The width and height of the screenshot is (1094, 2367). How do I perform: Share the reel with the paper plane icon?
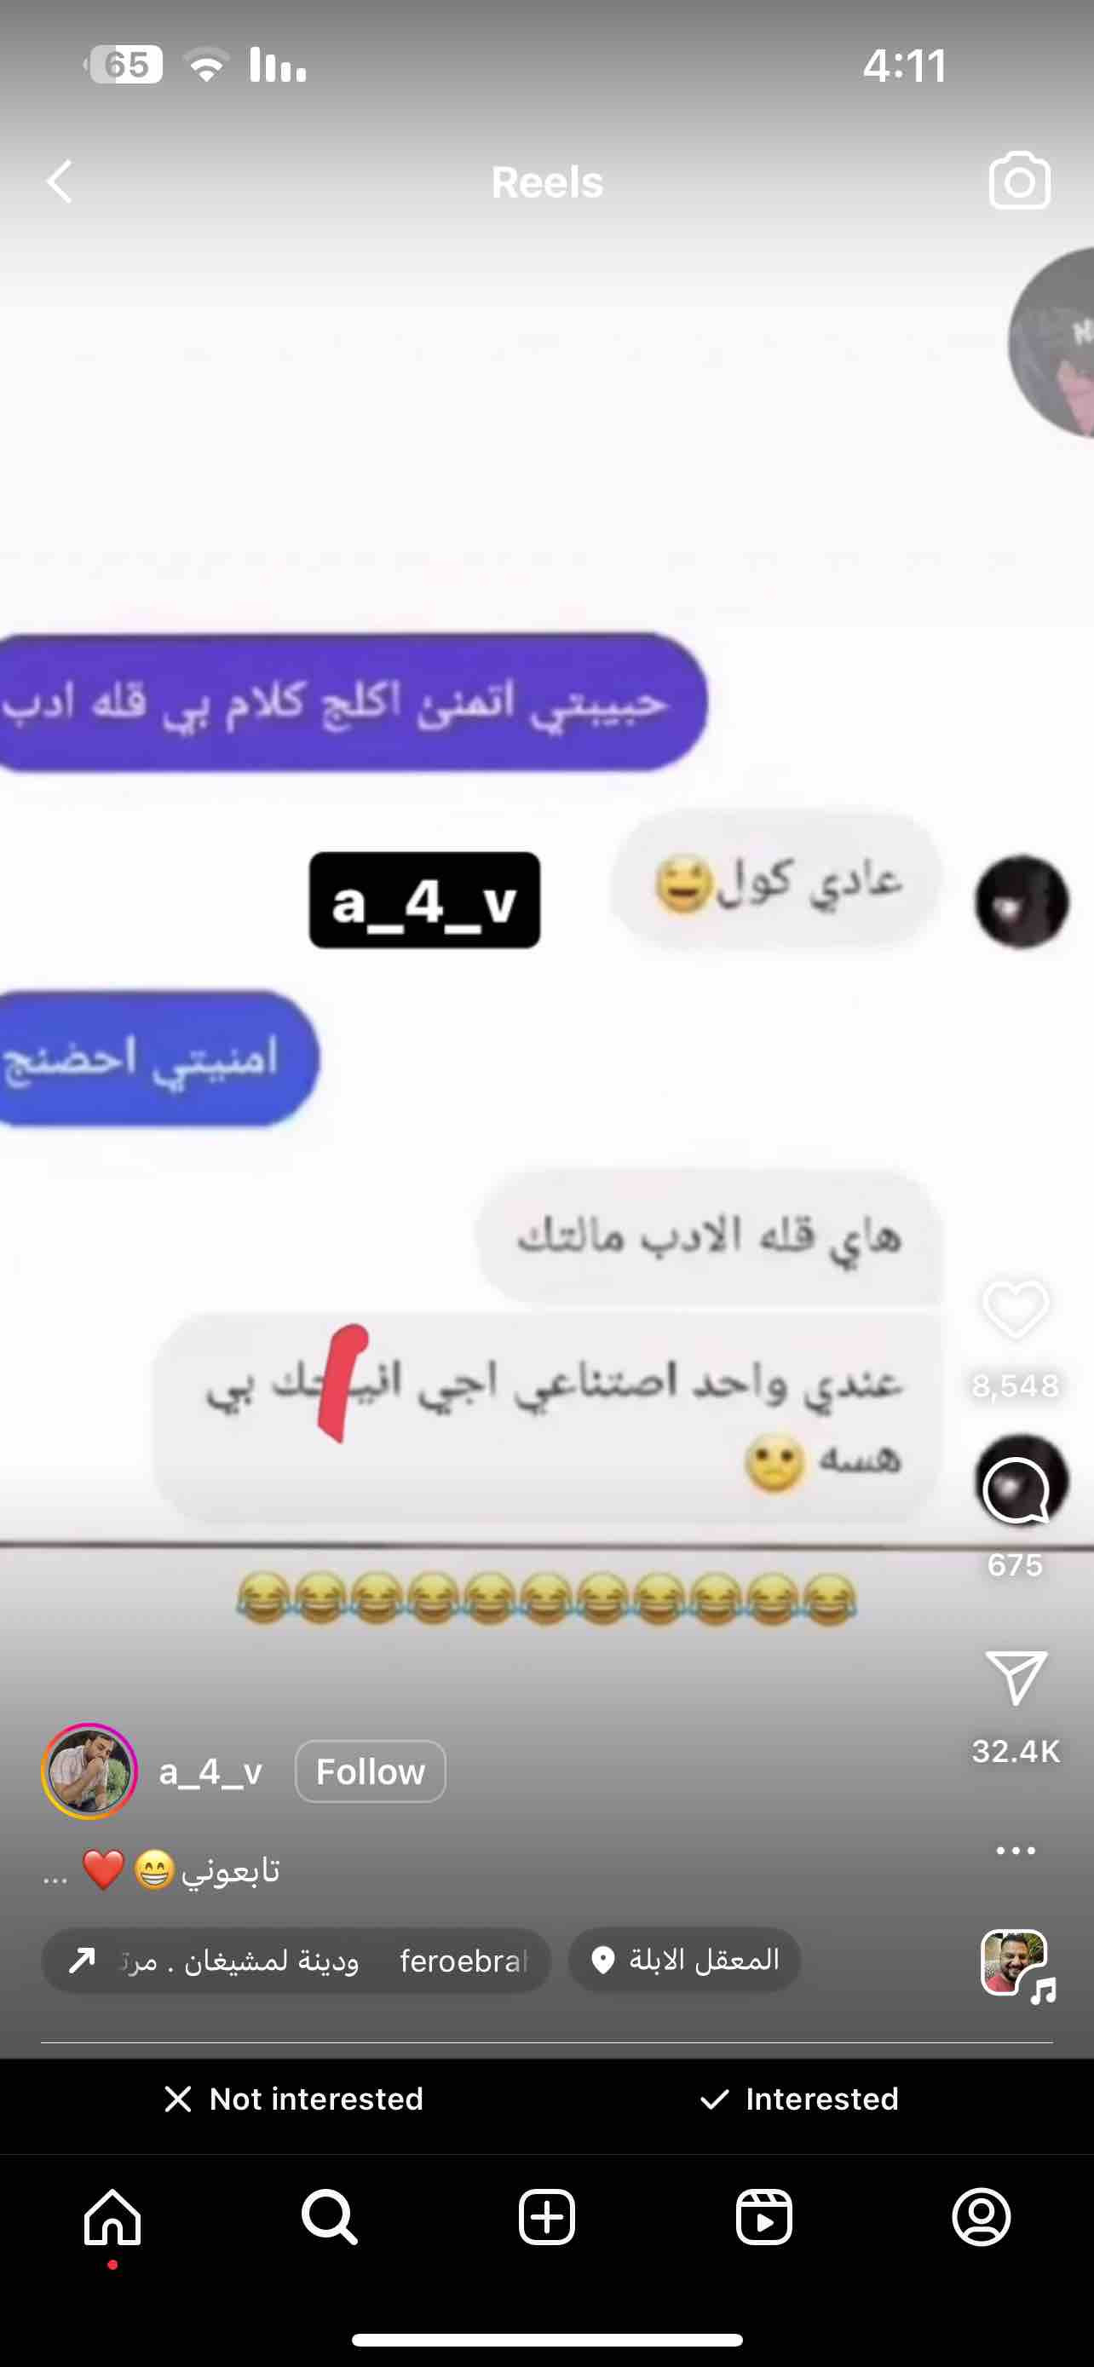tap(1015, 1677)
